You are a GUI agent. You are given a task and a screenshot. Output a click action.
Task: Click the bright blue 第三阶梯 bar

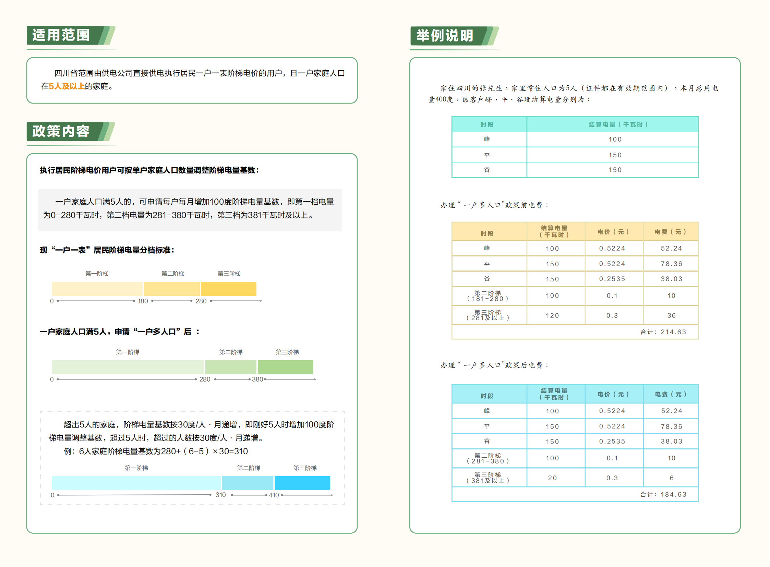coord(302,483)
